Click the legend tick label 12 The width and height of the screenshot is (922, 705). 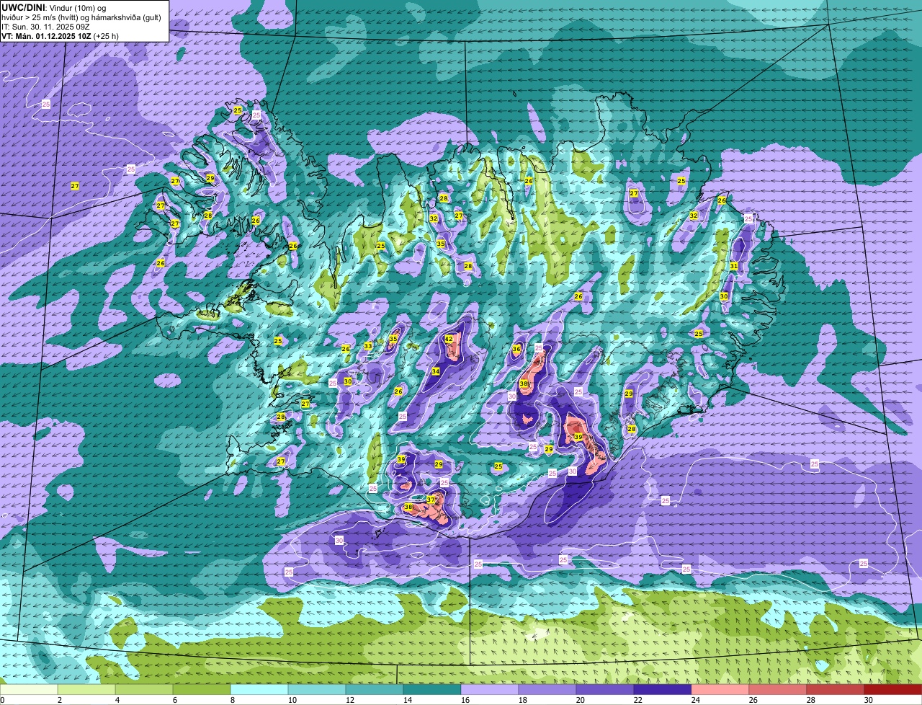[350, 700]
